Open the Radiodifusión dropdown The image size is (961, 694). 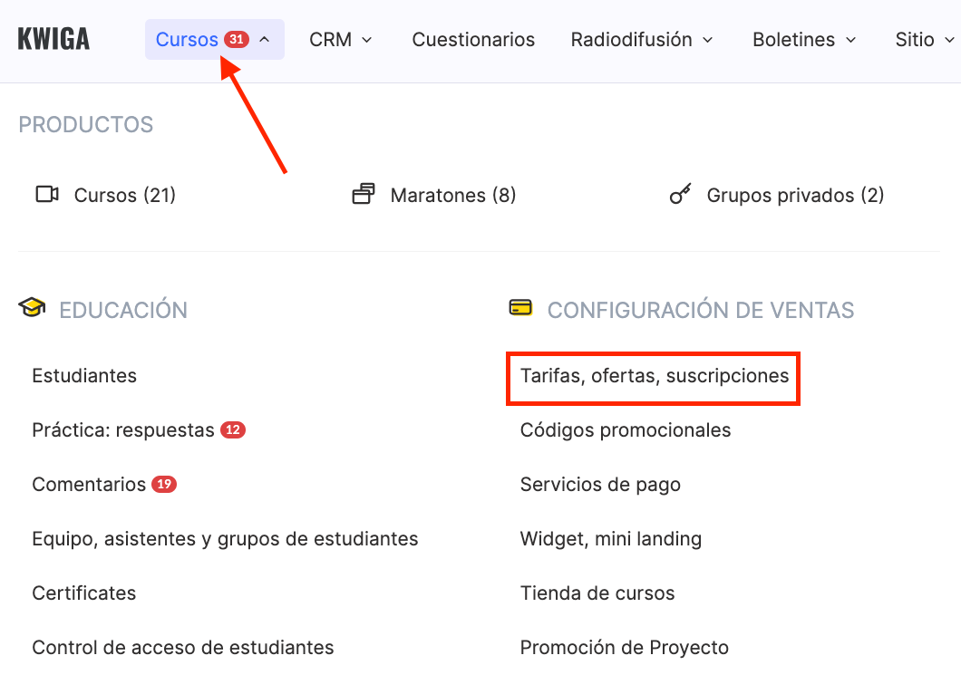tap(642, 40)
